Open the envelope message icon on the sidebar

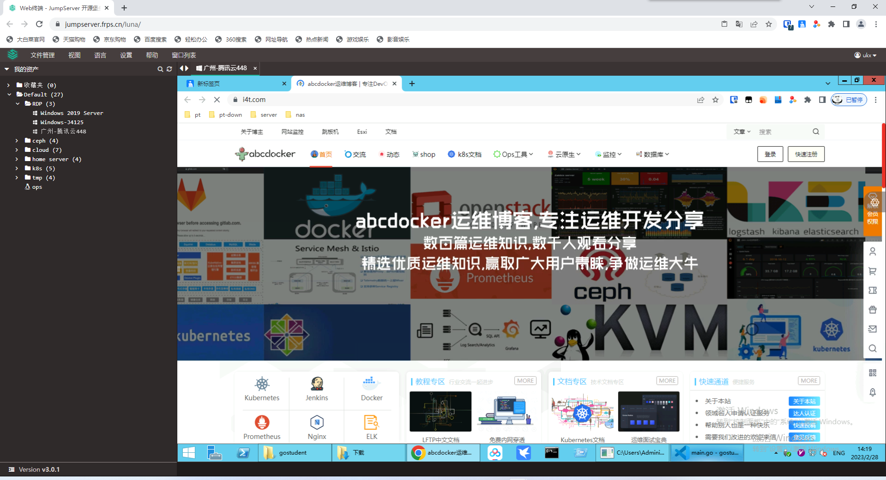pos(873,329)
